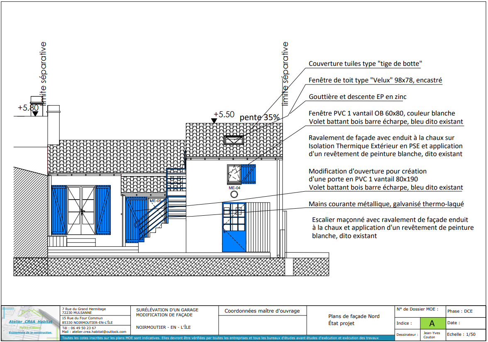Select the "Escalier maçonné avec ravalement" annotation line

(x=390, y=219)
